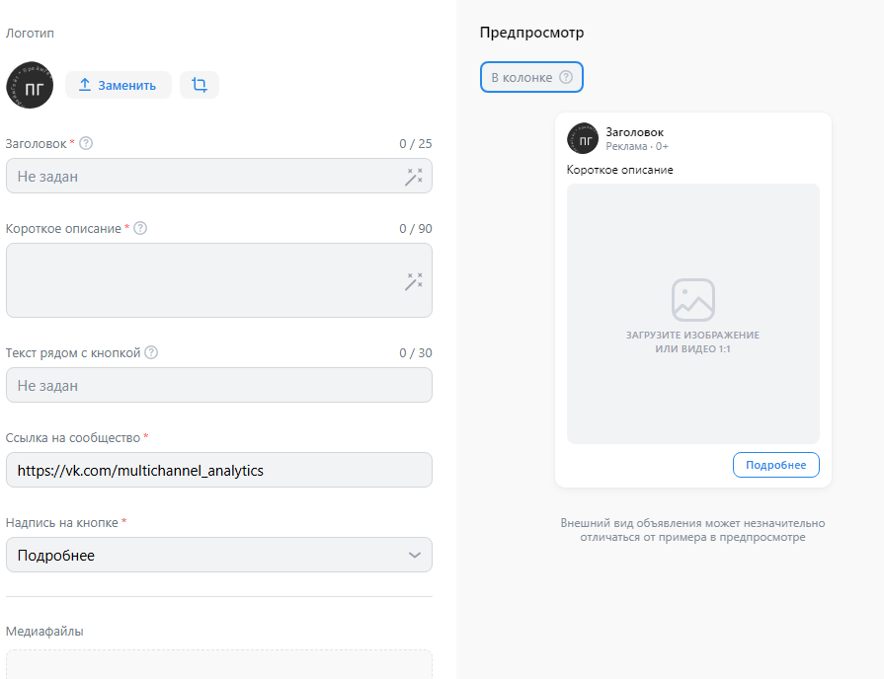Open help icon next to Текст рядом с кнопкой
Viewport: 884px width, 679px height.
click(151, 352)
